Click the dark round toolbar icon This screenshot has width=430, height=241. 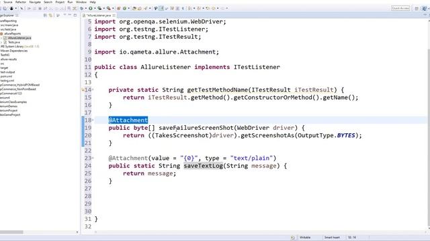(x=11, y=8)
